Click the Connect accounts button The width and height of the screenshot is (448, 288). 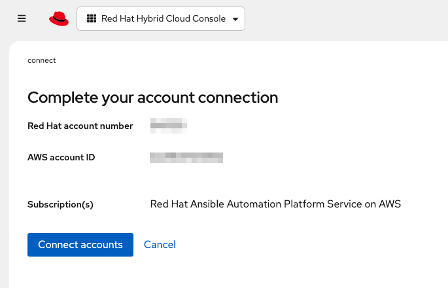pyautogui.click(x=80, y=245)
